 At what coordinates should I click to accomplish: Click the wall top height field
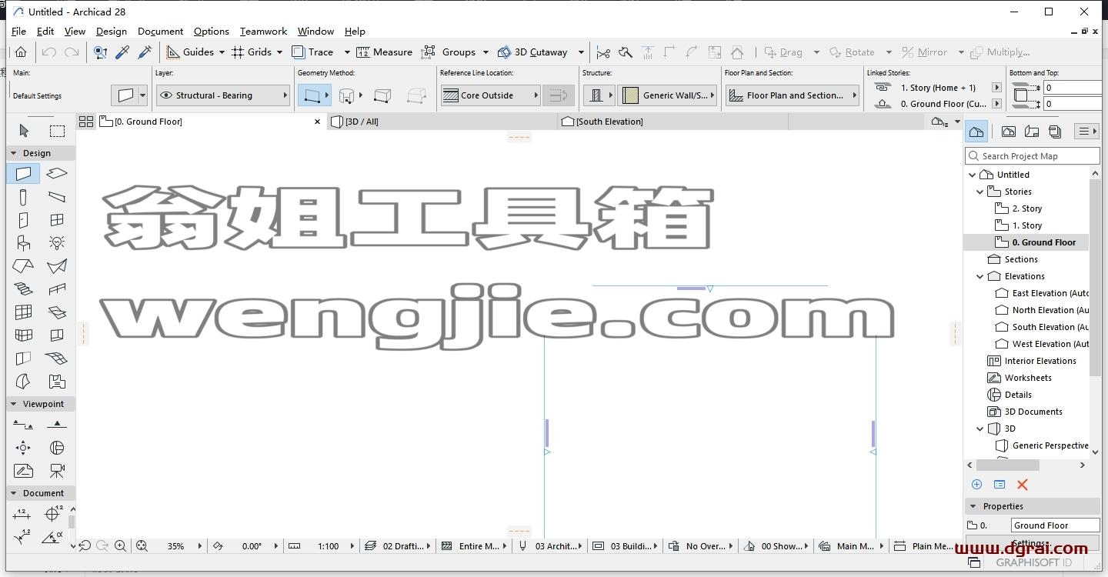(1074, 88)
